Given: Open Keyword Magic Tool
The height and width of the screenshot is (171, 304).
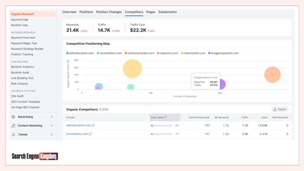Looking at the screenshot, I should click(x=24, y=43).
